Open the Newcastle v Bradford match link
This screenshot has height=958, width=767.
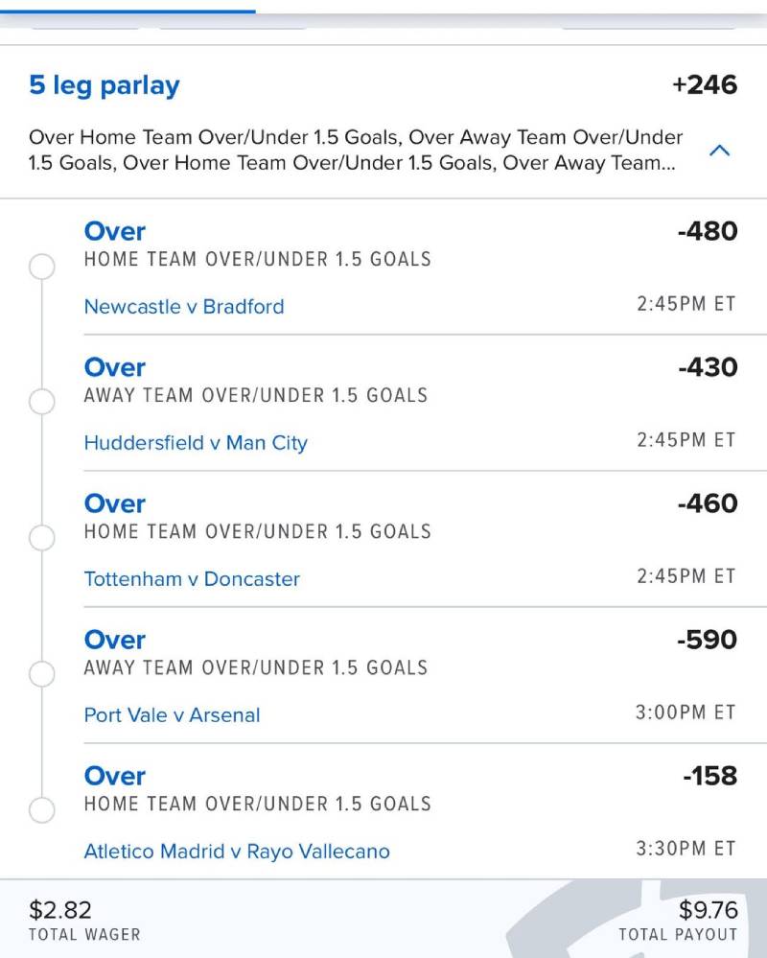184,306
